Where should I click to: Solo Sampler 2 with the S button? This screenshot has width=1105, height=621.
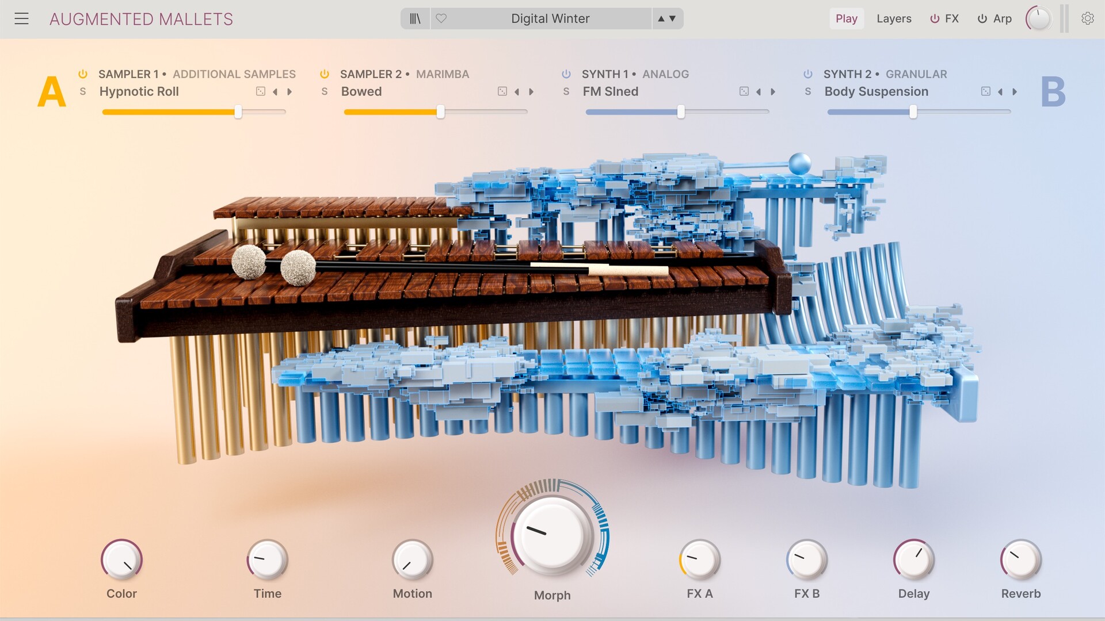(325, 91)
